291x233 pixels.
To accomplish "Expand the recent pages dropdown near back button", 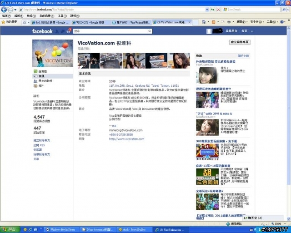I will [15, 10].
